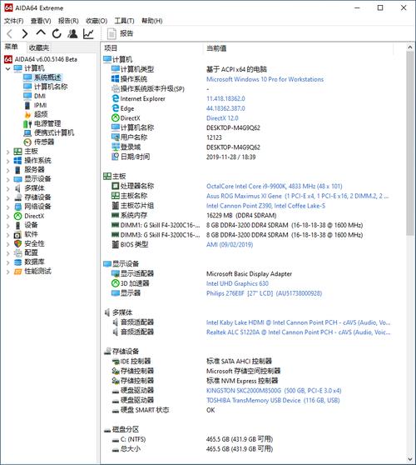This screenshot has width=416, height=465.
Task: Expand the 网络设备 tree node
Action: tap(8, 207)
